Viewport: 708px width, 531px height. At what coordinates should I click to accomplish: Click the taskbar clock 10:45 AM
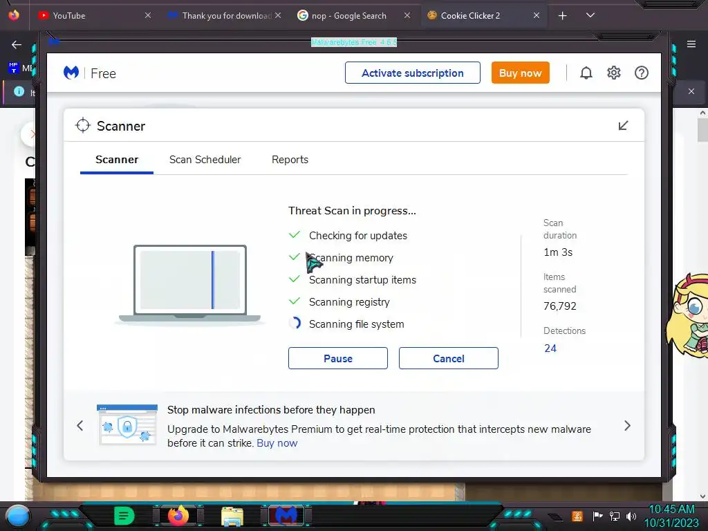tap(671, 510)
